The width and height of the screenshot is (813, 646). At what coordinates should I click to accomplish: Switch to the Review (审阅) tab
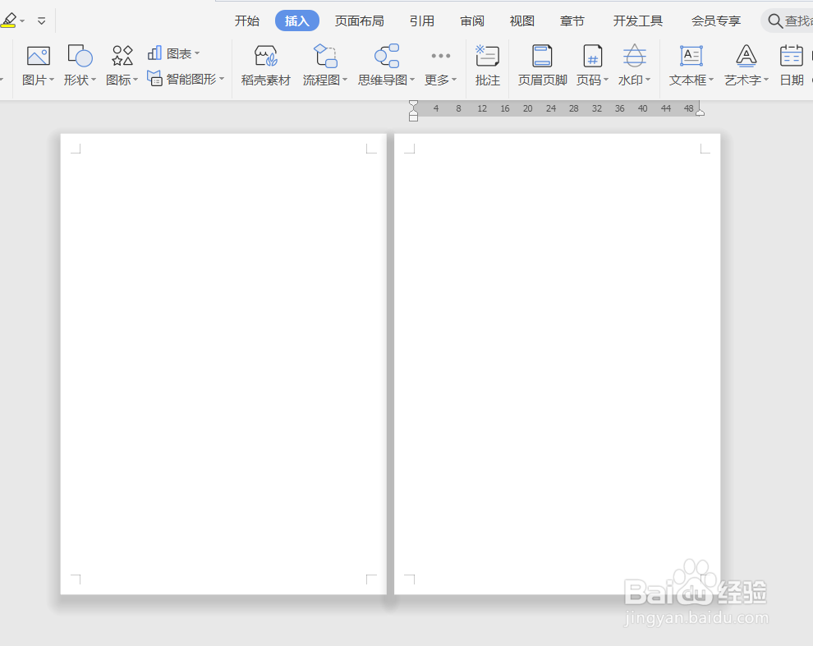[x=472, y=21]
